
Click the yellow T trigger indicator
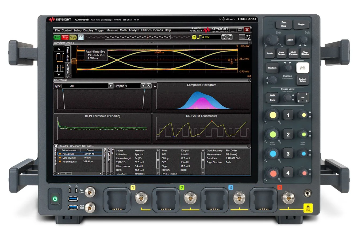click(194, 37)
